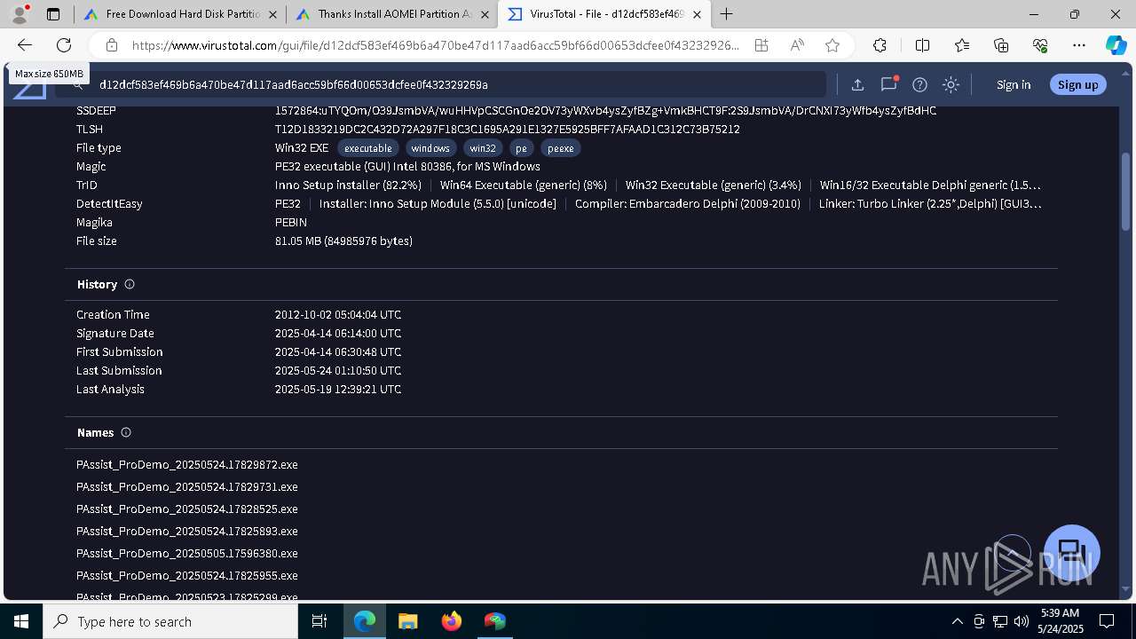Go back to previous page
The height and width of the screenshot is (639, 1136).
(x=25, y=45)
